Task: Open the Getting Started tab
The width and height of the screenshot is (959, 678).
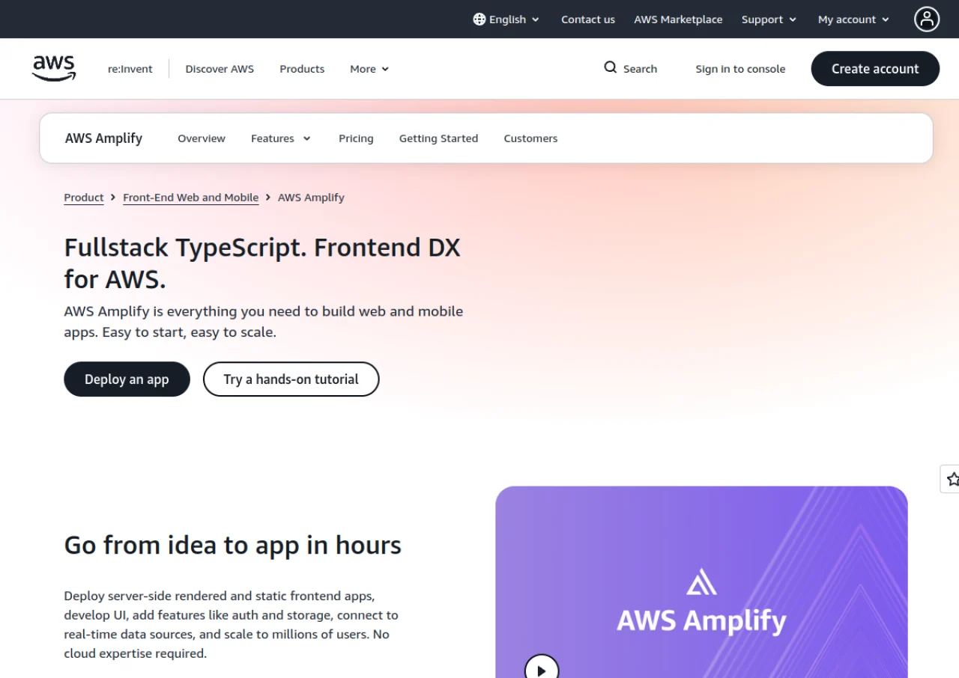Action: (x=438, y=138)
